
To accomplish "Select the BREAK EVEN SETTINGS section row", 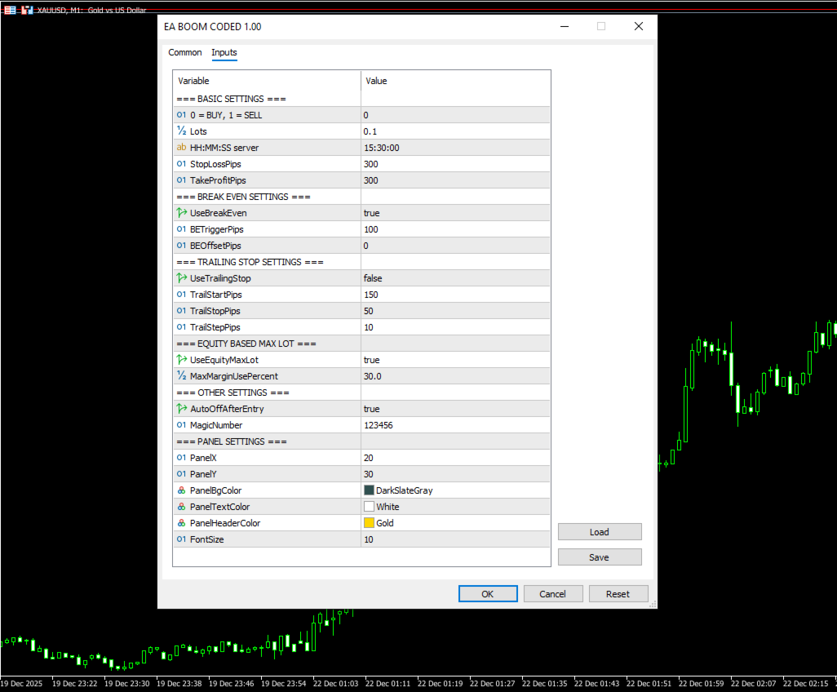I will (x=361, y=197).
